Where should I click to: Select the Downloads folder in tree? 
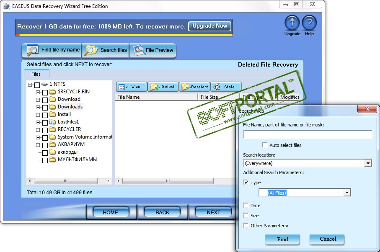pyautogui.click(x=70, y=107)
